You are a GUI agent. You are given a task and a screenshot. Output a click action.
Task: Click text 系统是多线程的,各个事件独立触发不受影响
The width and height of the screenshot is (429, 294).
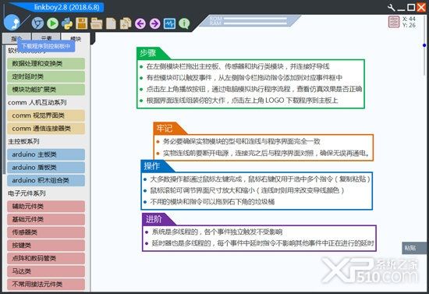pos(217,232)
